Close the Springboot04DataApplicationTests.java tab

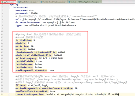pos(100,2)
